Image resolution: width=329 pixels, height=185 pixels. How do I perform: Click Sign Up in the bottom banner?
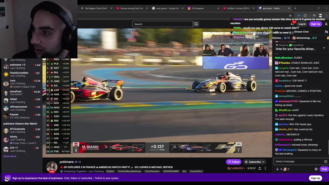tap(315, 178)
